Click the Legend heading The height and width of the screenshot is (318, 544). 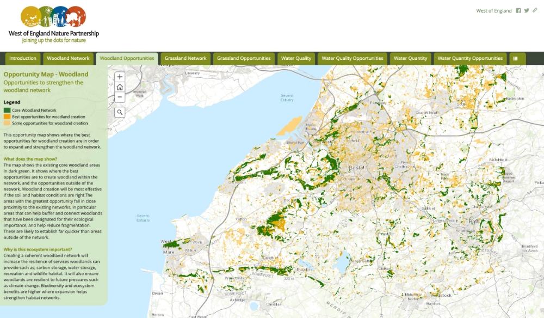pos(12,102)
